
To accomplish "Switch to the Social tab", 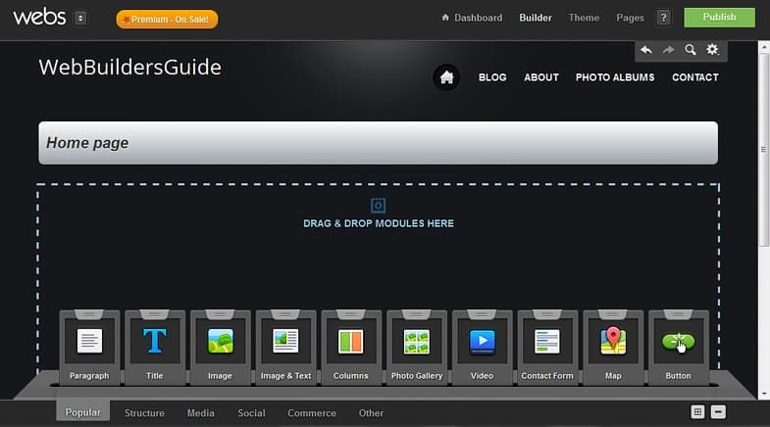I will 251,412.
